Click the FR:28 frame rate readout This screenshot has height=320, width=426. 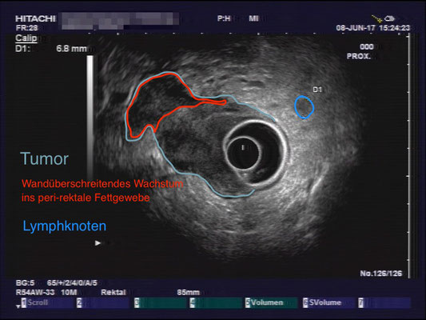coord(26,28)
